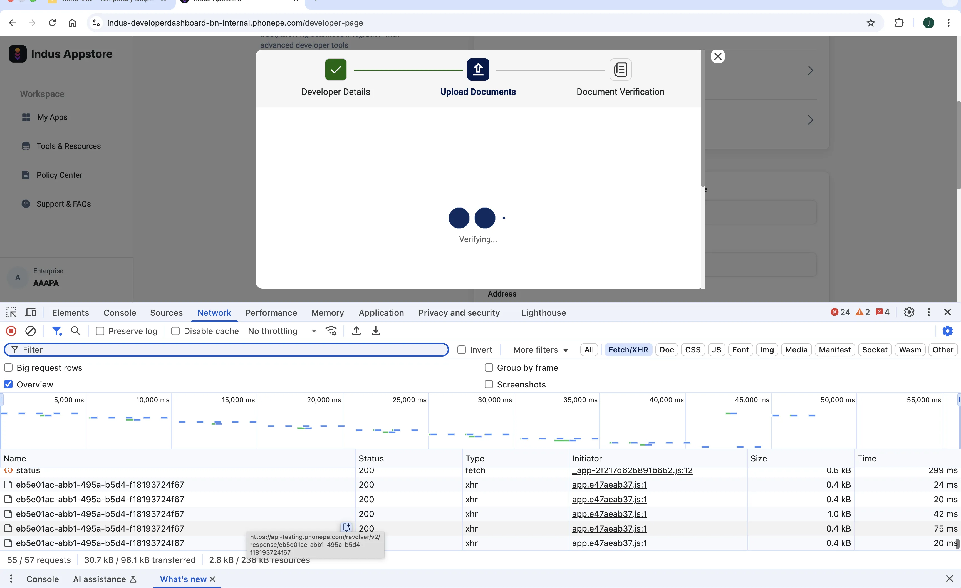Image resolution: width=961 pixels, height=588 pixels.
Task: Click the Document Verification step icon
Action: point(621,70)
